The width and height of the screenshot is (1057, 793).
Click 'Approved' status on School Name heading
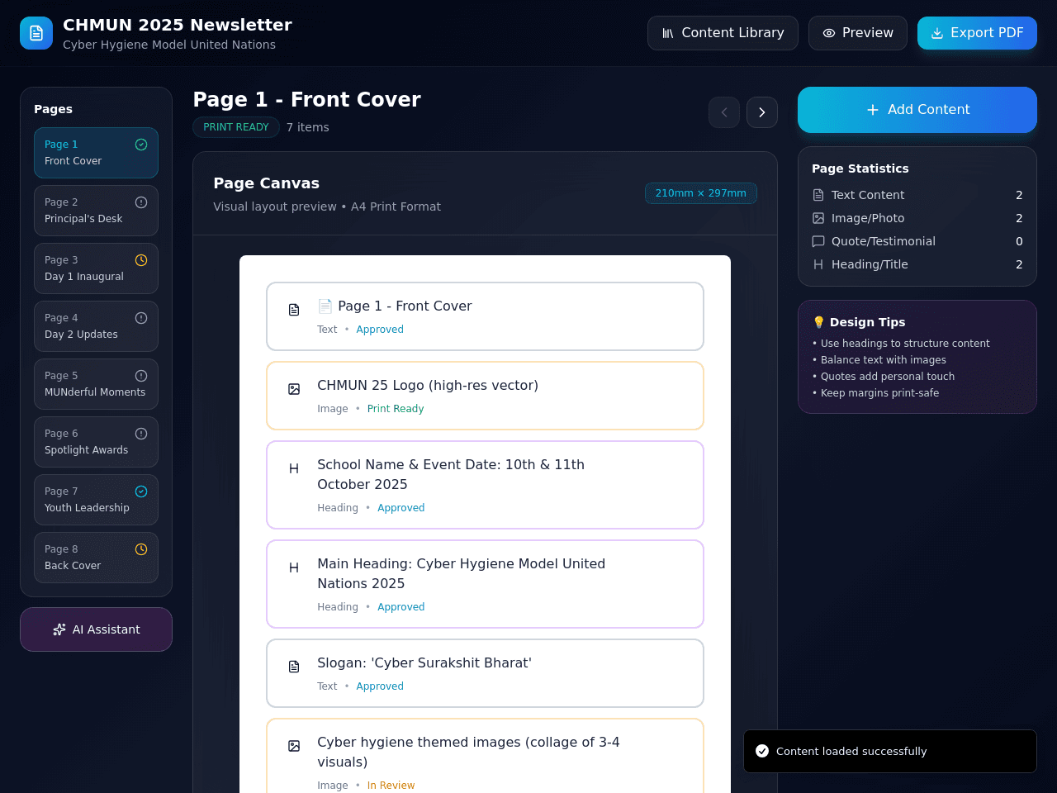[401, 508]
